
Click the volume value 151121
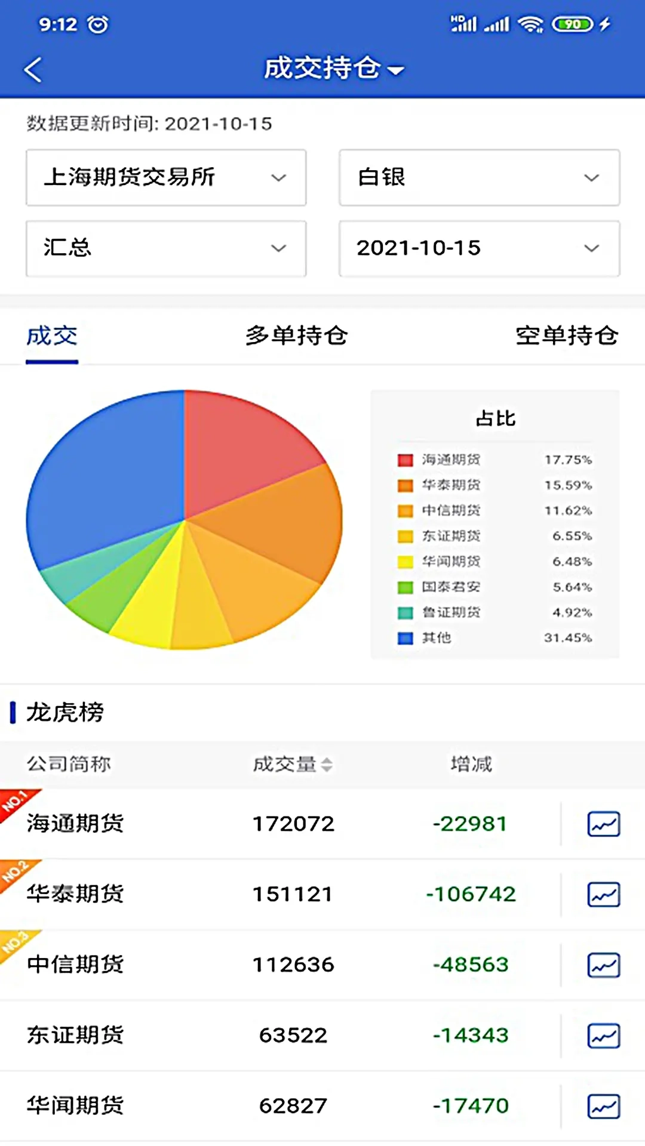pyautogui.click(x=293, y=895)
